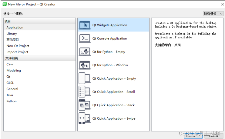
Task: Open the 所有模板 template filter dropdown
Action: (213, 14)
